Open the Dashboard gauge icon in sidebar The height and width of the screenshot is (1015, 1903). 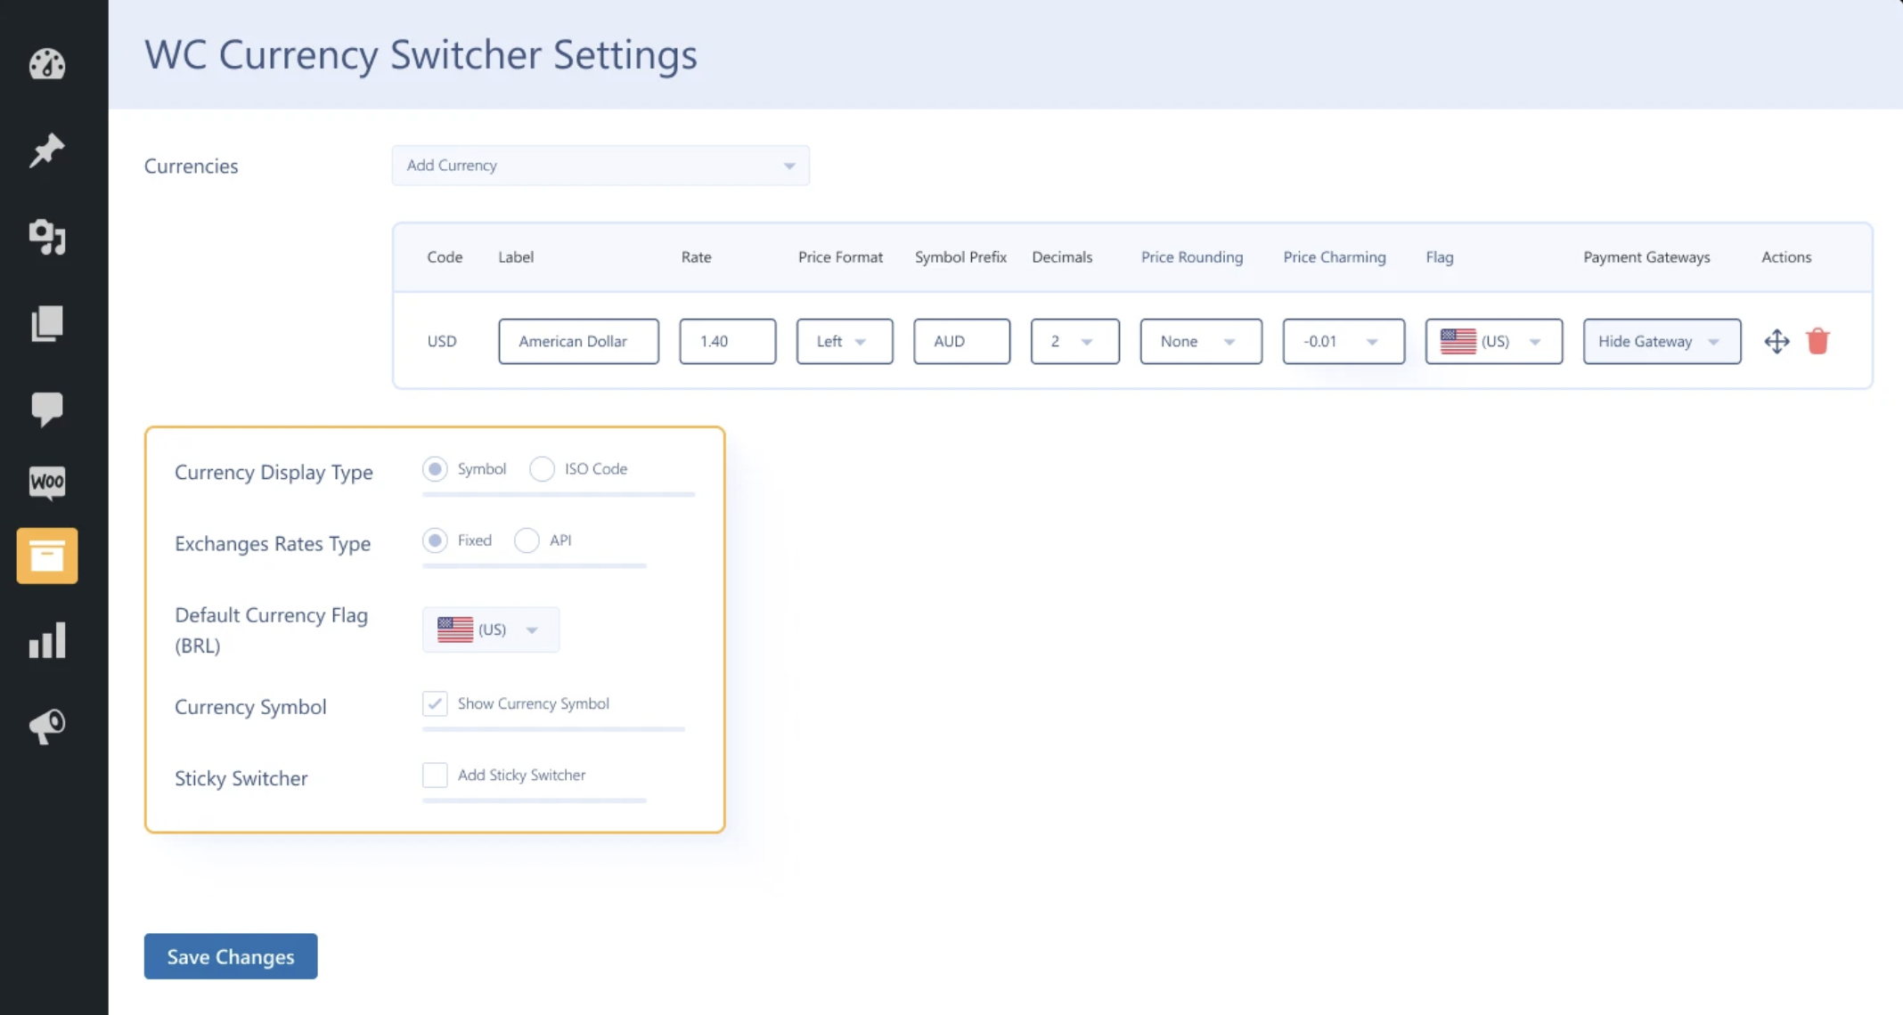tap(47, 64)
